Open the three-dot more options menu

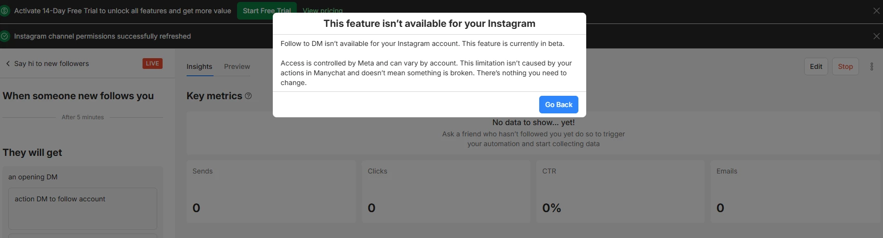tap(871, 66)
